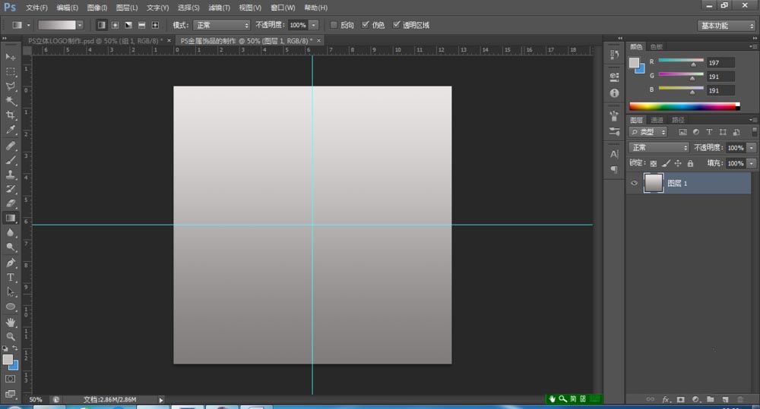Select the Brush tool

pyautogui.click(x=10, y=159)
